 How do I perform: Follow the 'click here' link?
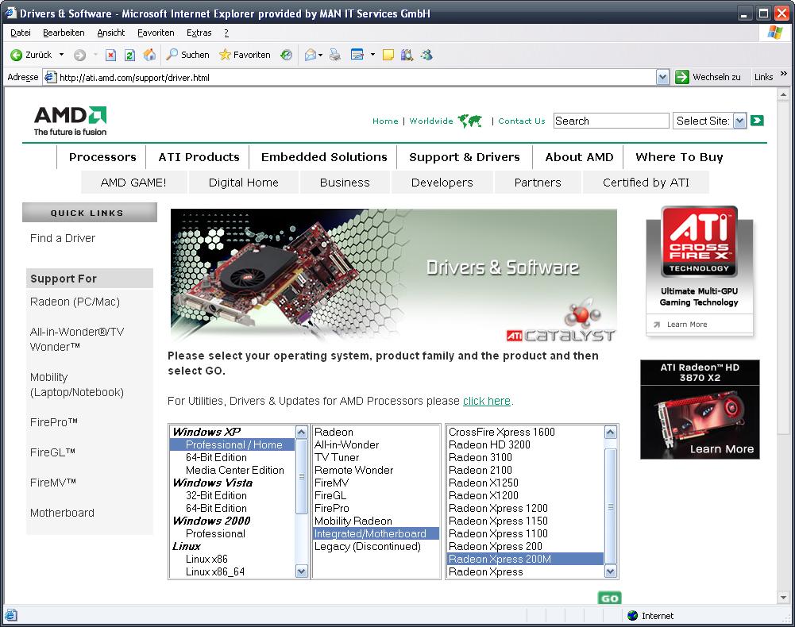[x=487, y=401]
